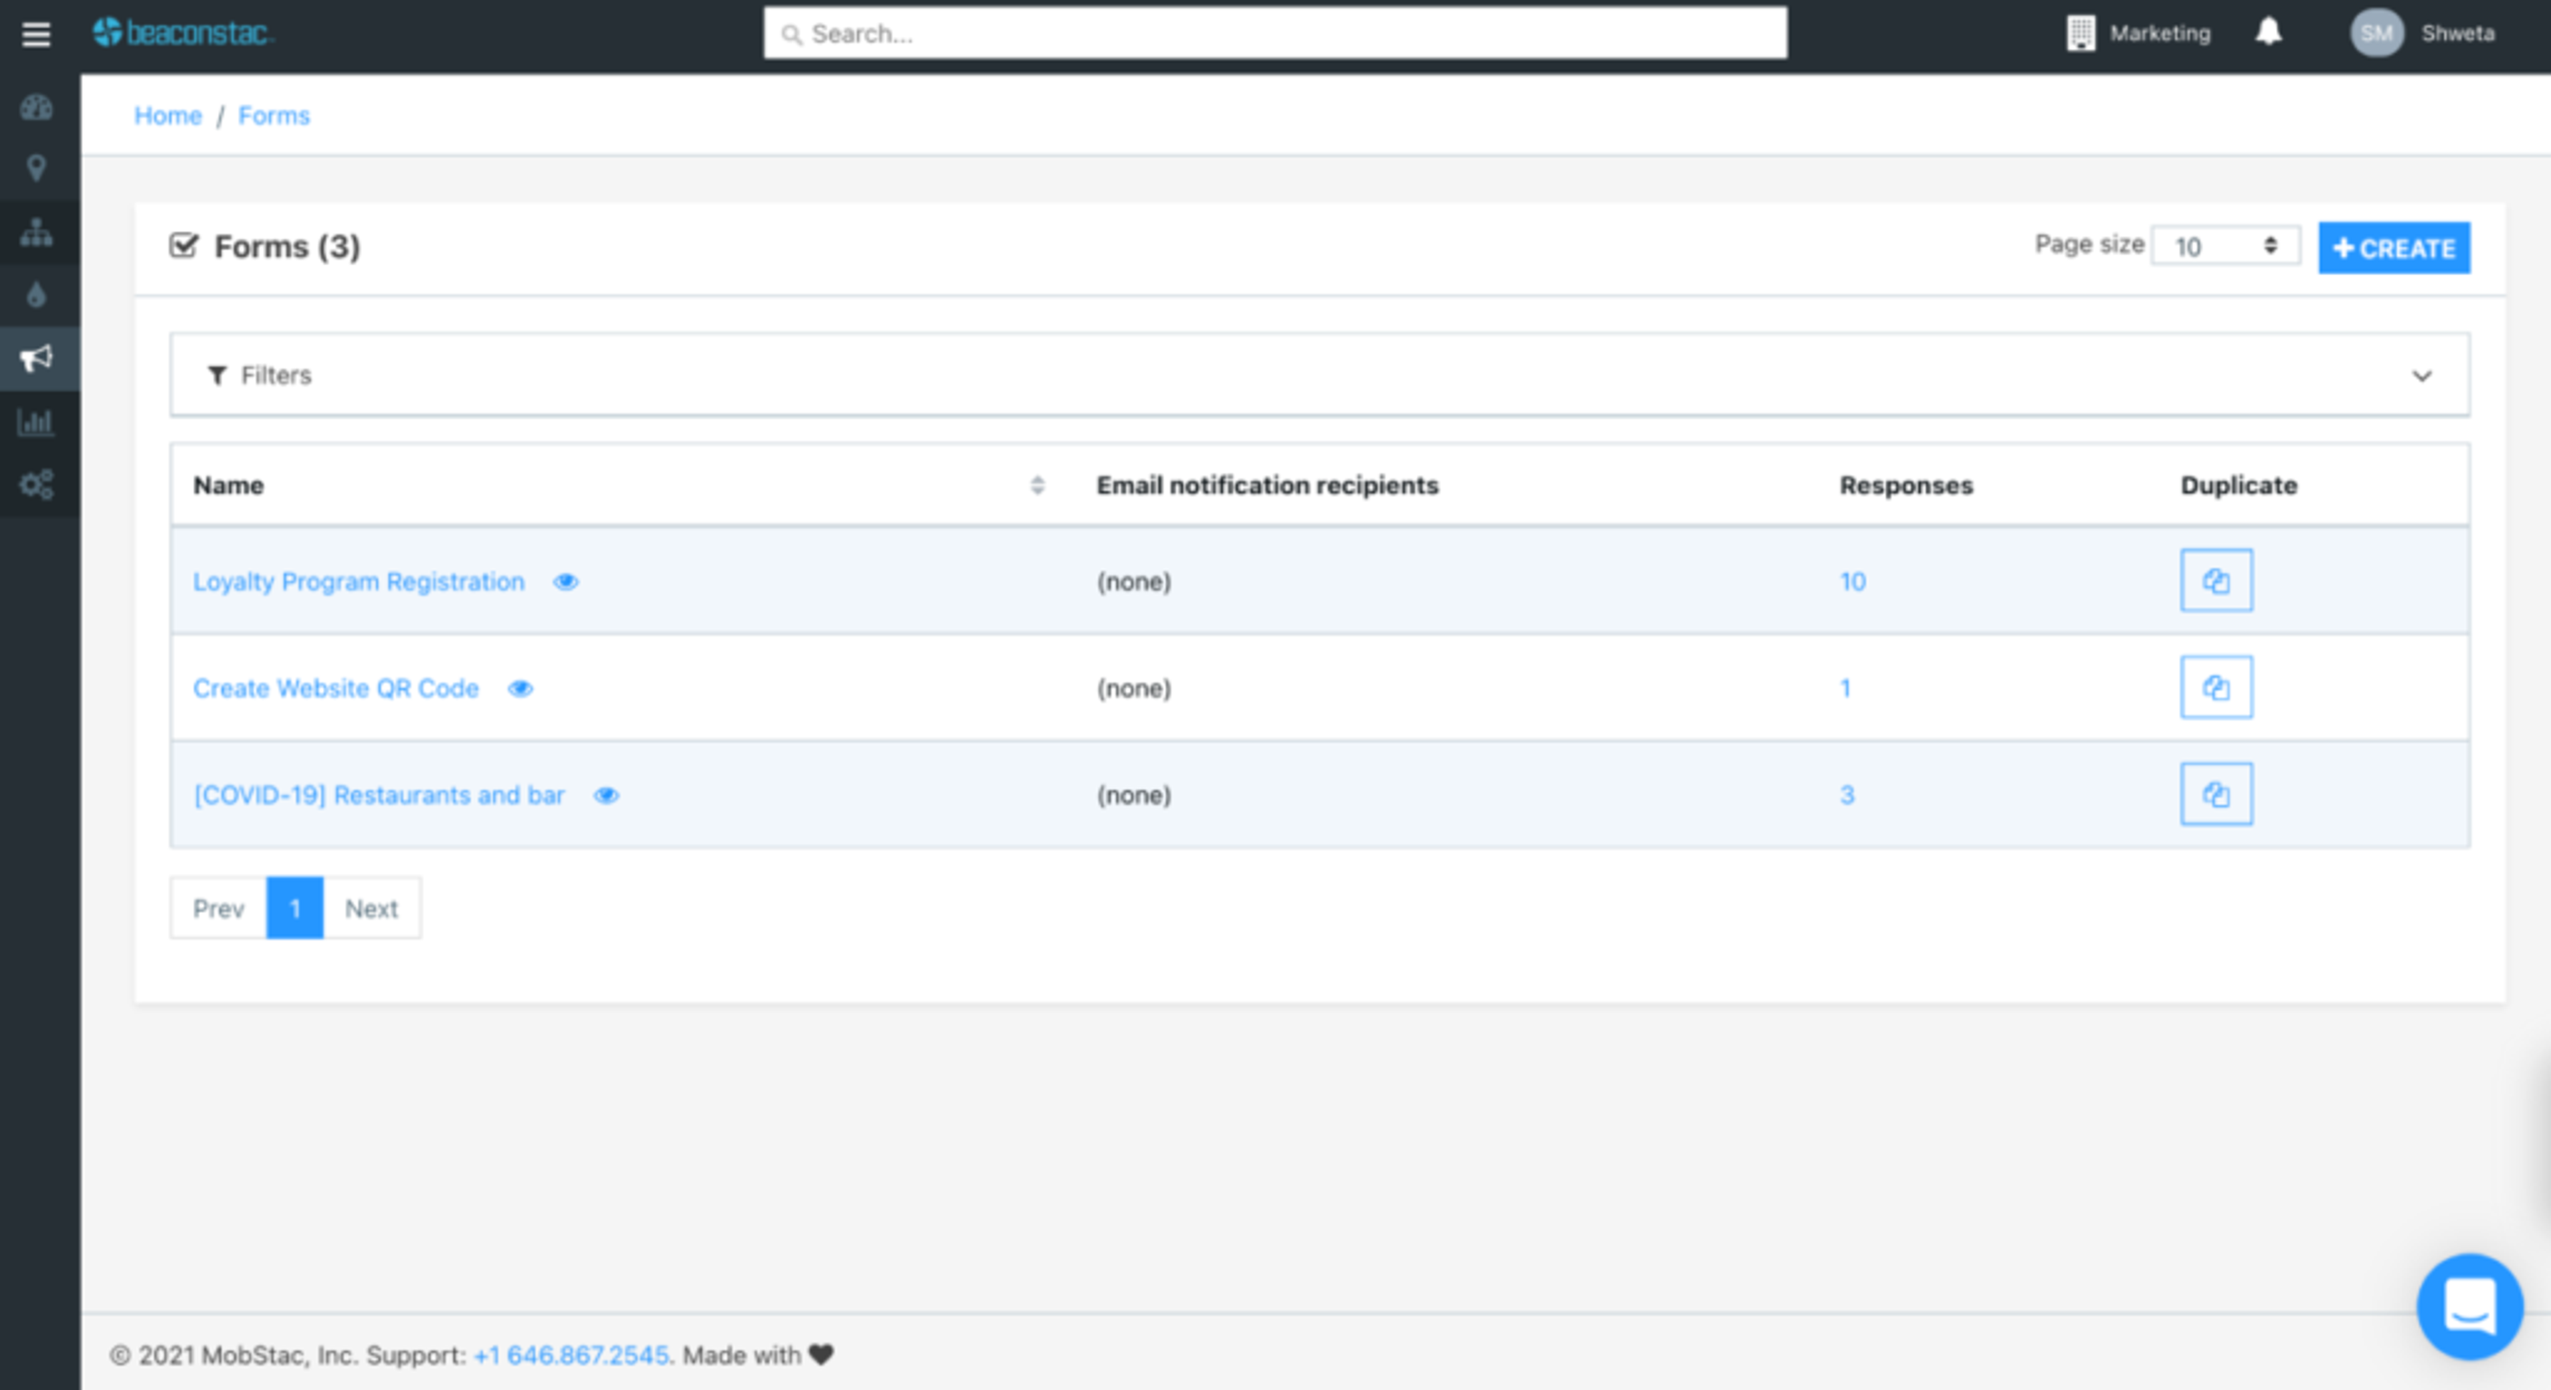Click eye icon beside Create Website QR Code

pyautogui.click(x=520, y=689)
